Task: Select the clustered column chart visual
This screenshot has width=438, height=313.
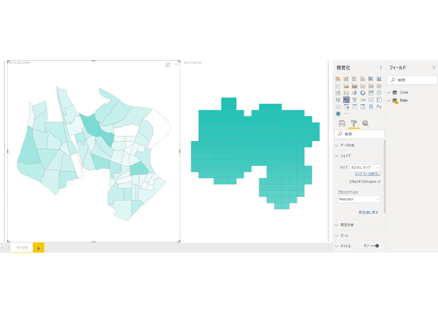Action: pyautogui.click(x=363, y=79)
